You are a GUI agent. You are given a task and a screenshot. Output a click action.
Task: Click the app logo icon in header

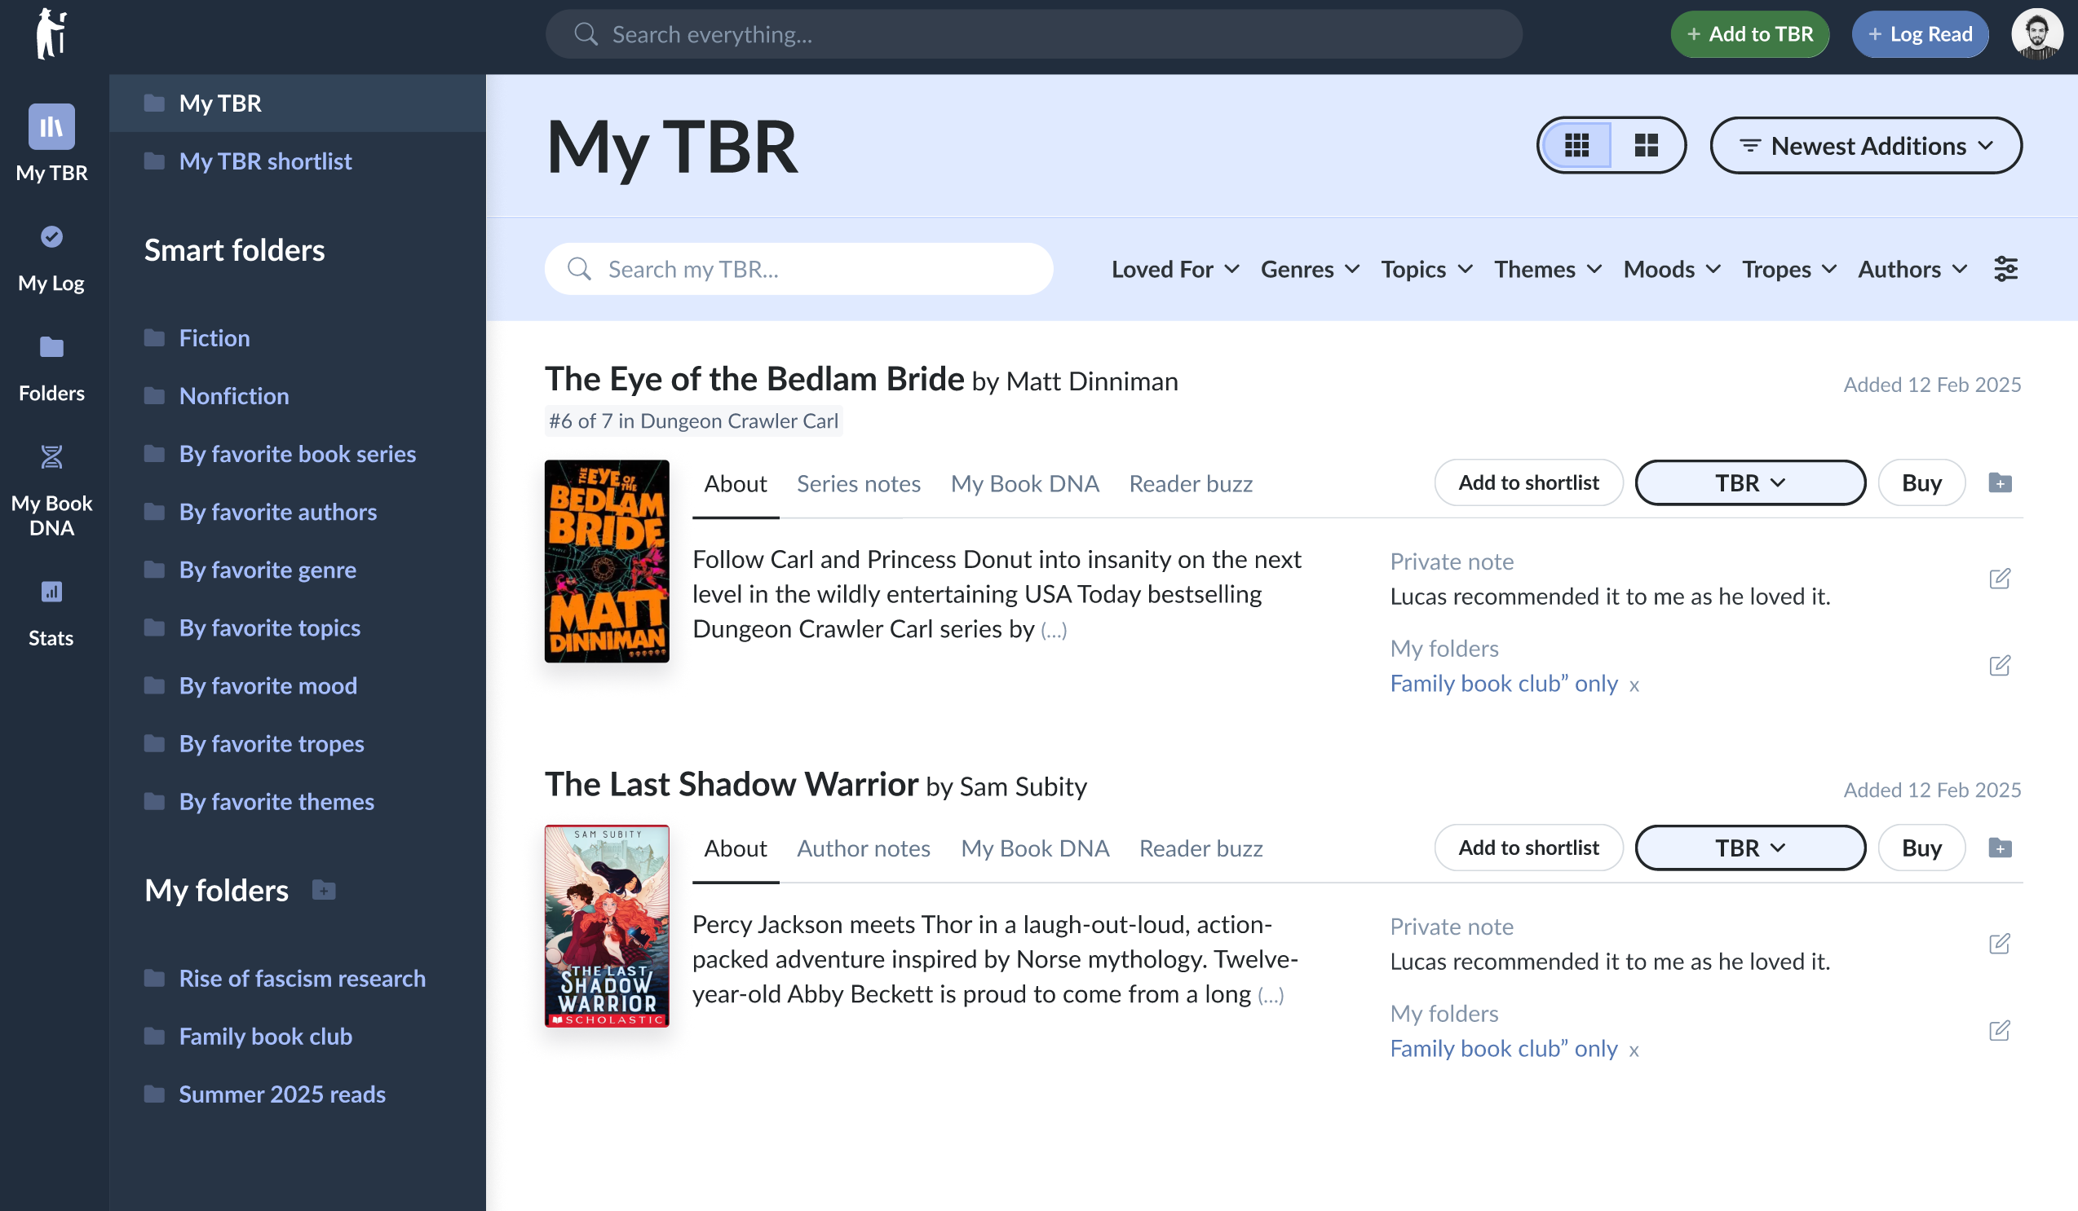(x=51, y=33)
